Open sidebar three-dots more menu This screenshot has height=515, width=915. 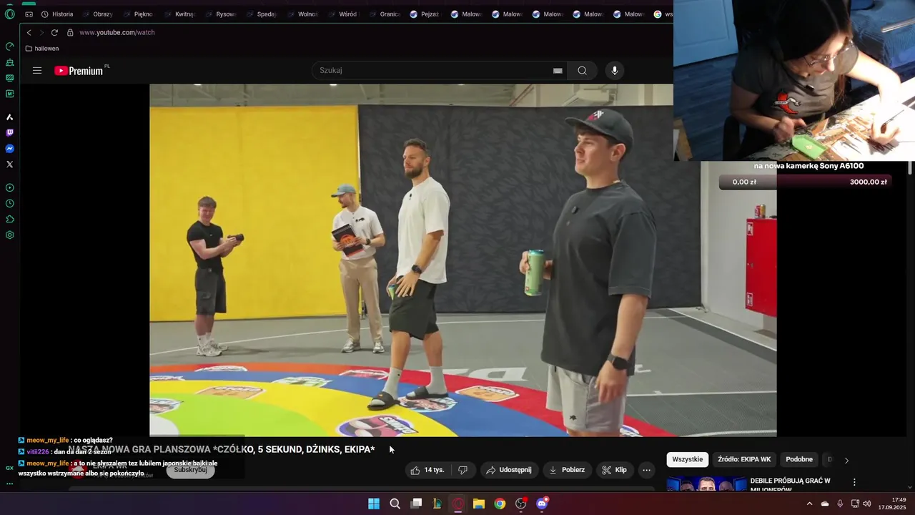tap(10, 484)
